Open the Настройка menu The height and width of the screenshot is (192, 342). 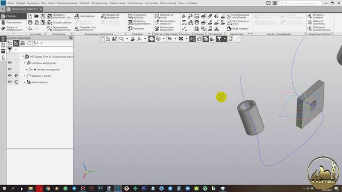(151, 3)
